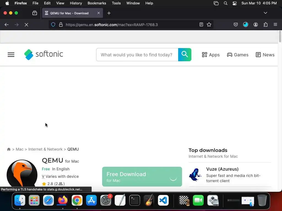Open the Edit menu

[47, 3]
